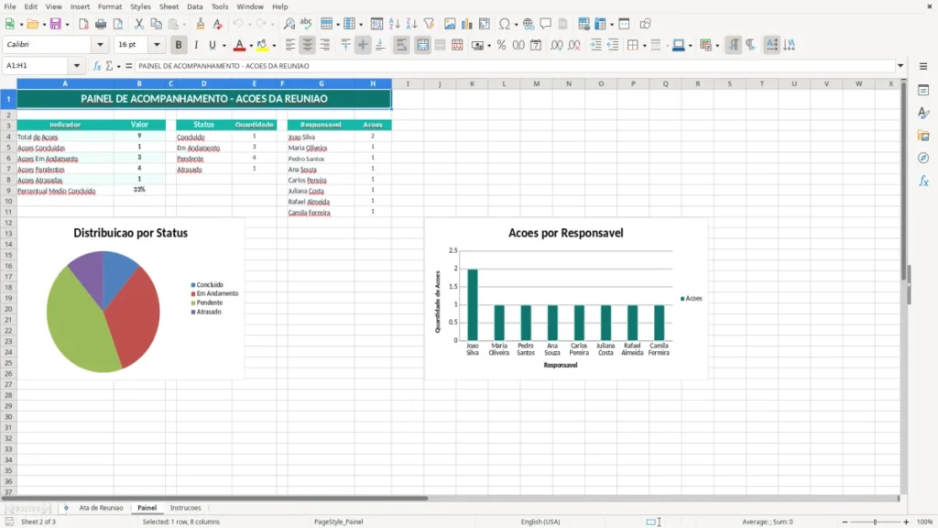Open sidebar Gallery icon

(923, 136)
